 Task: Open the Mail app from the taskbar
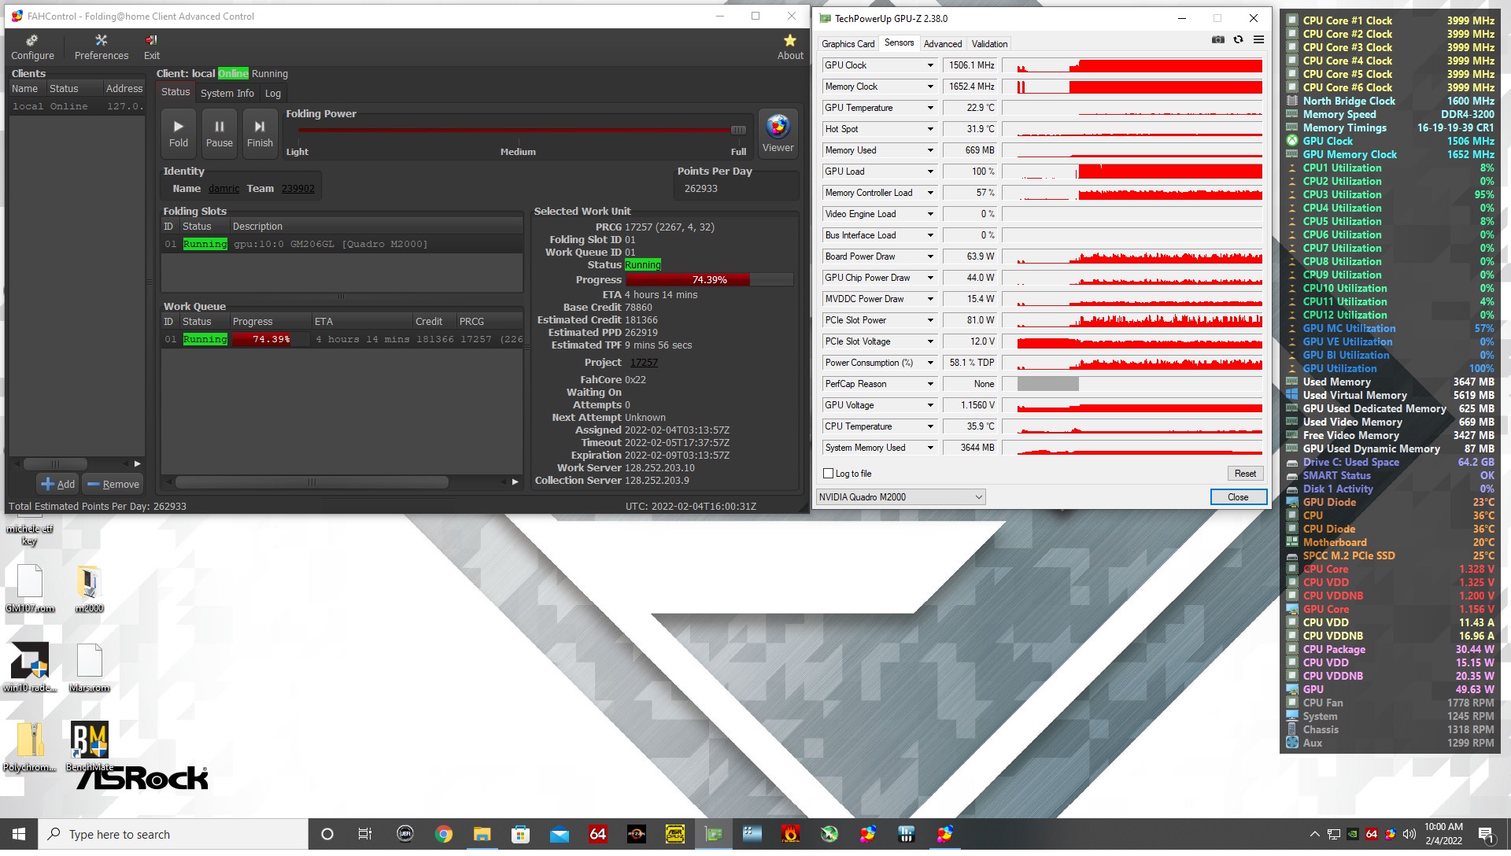pos(559,834)
